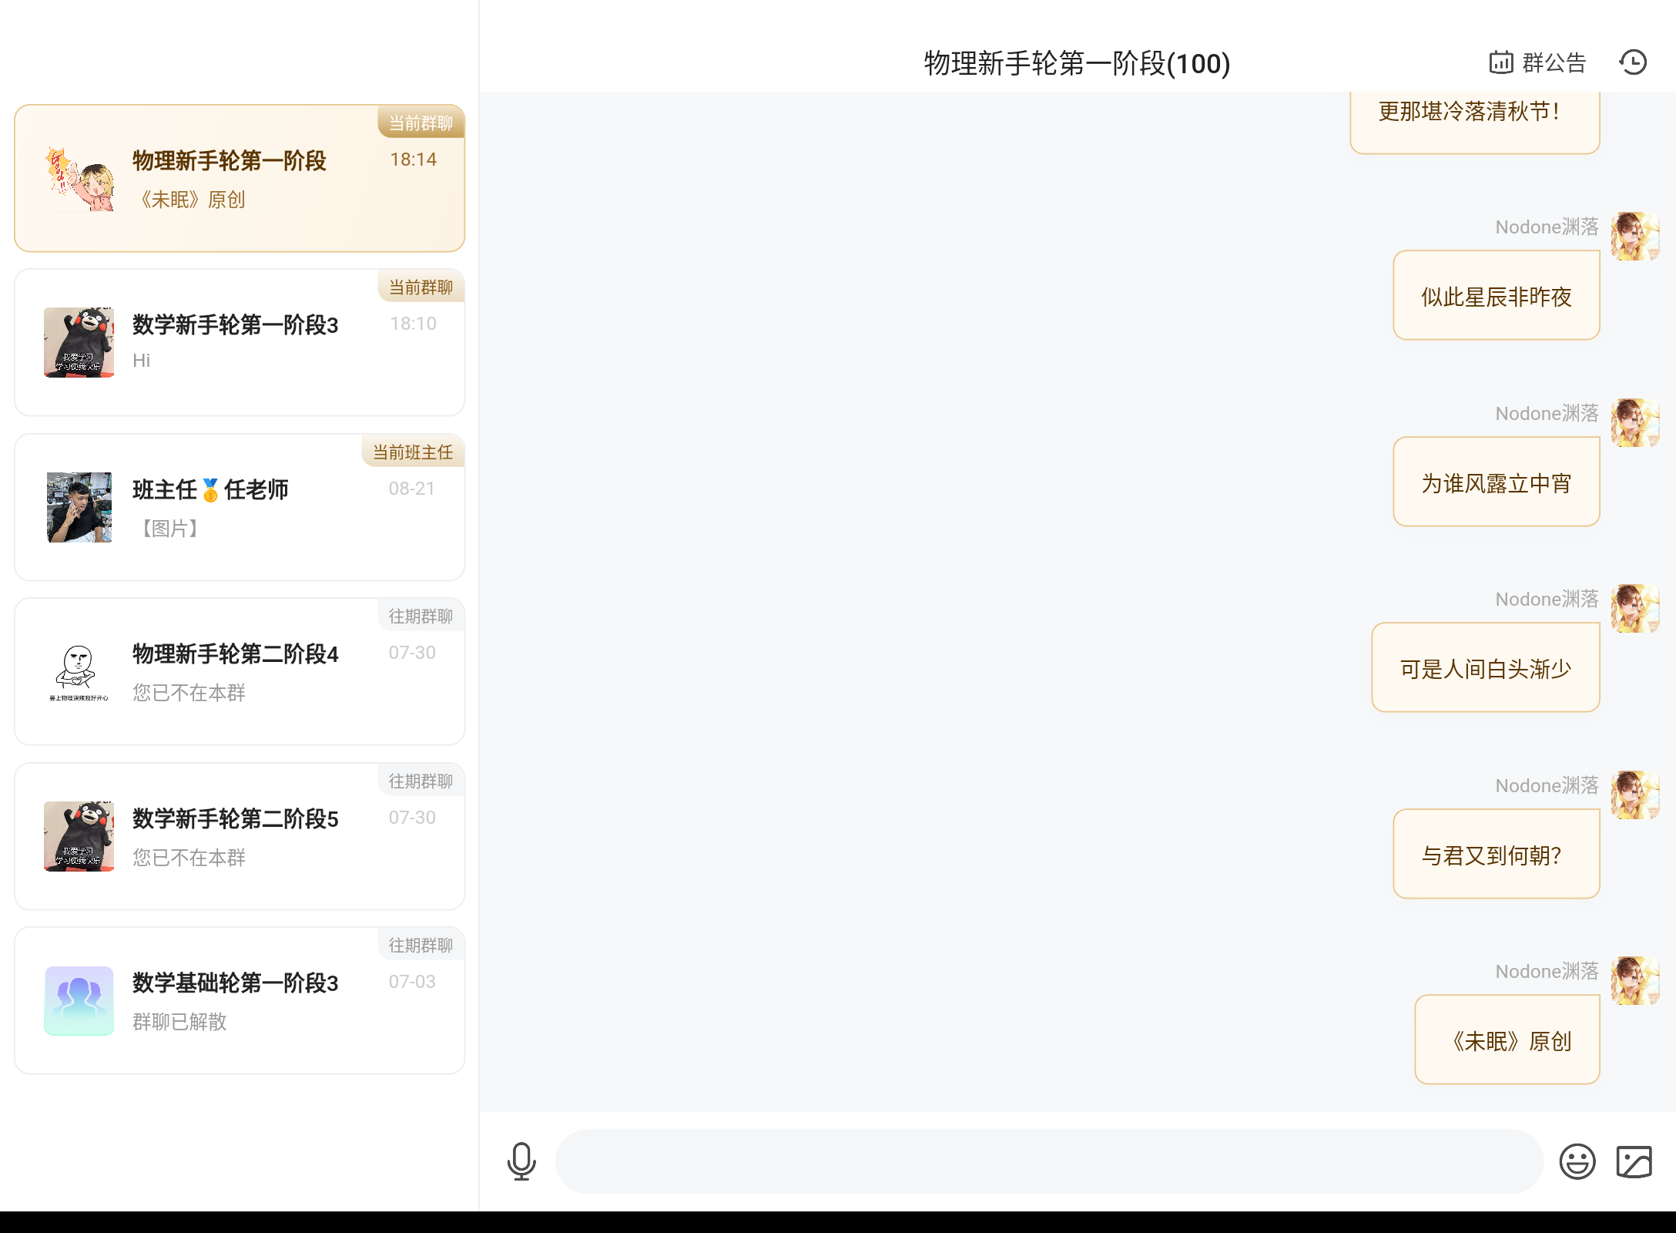
Task: Click avatar next to 似此星辰非昨夜 message
Action: coord(1634,237)
